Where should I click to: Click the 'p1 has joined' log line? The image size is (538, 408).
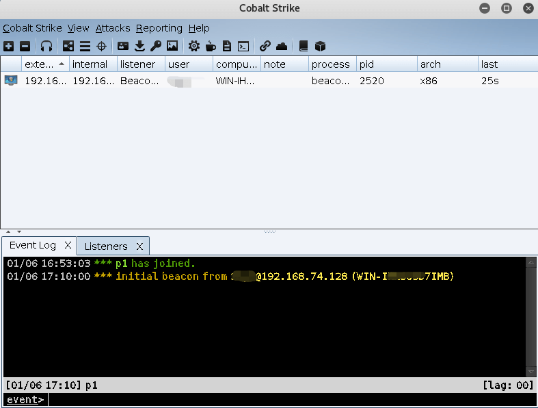coord(101,264)
